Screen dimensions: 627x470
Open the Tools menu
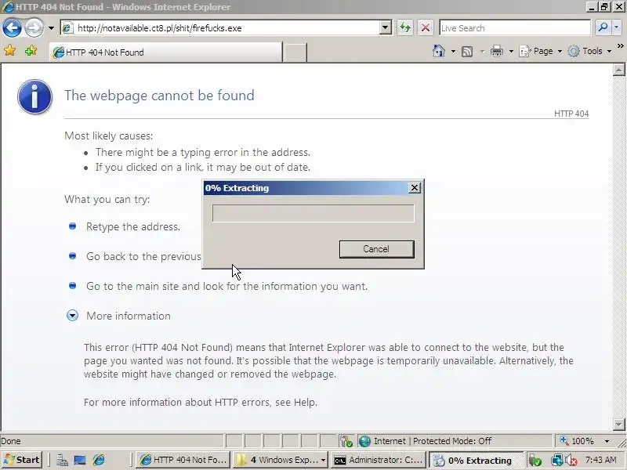pyautogui.click(x=590, y=51)
